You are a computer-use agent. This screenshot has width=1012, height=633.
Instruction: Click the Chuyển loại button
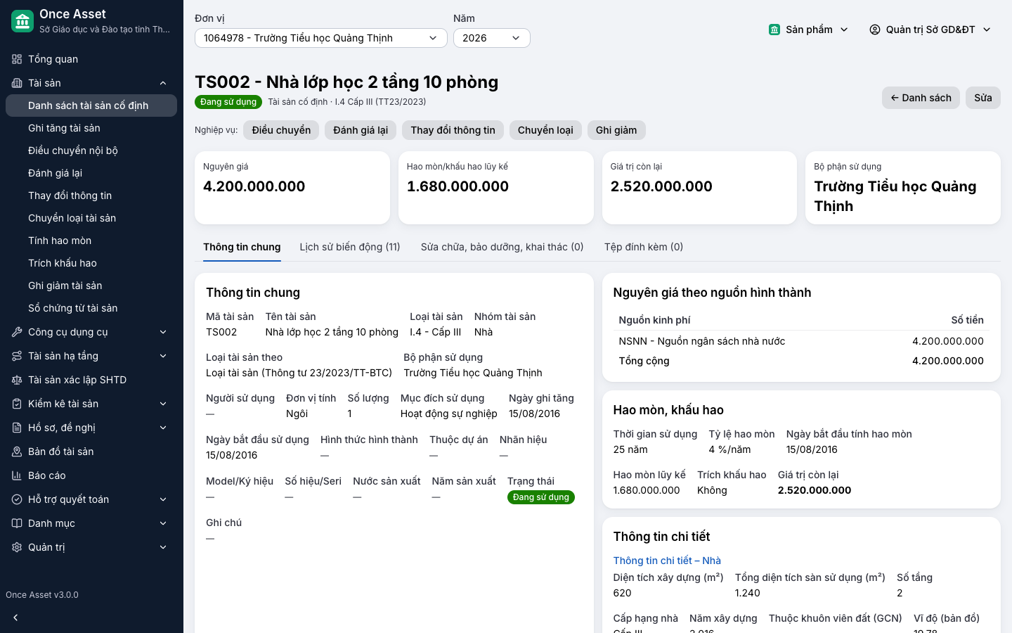coord(545,130)
